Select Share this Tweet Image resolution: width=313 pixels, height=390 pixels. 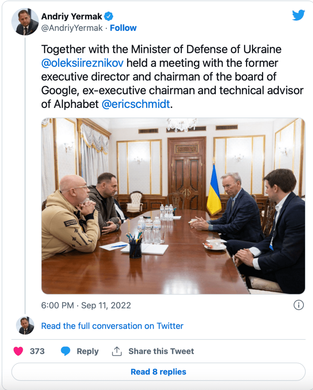[161, 351]
